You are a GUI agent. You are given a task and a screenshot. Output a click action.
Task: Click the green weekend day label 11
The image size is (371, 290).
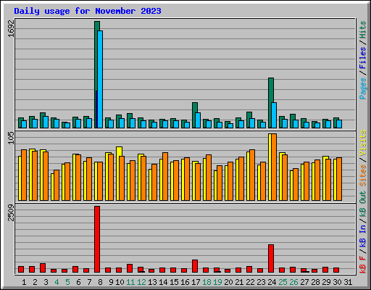[130, 282]
